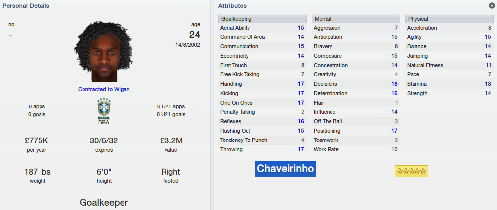
Task: Click the Physical column header
Action: [449, 19]
